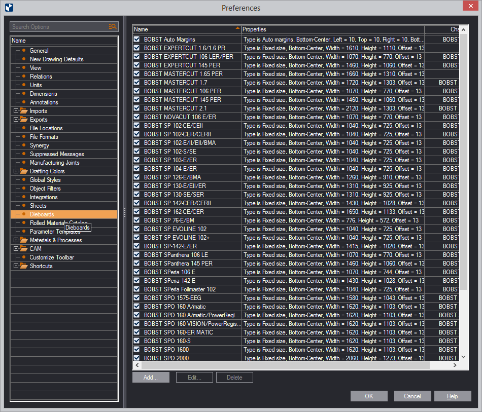
Task: Open Dimensions preferences
Action: pyautogui.click(x=43, y=94)
